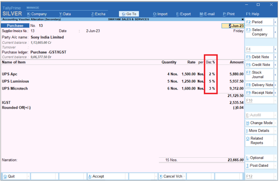Expand arrow beside F6: Credit Note
Screen dimensions: 279x182
275,65
